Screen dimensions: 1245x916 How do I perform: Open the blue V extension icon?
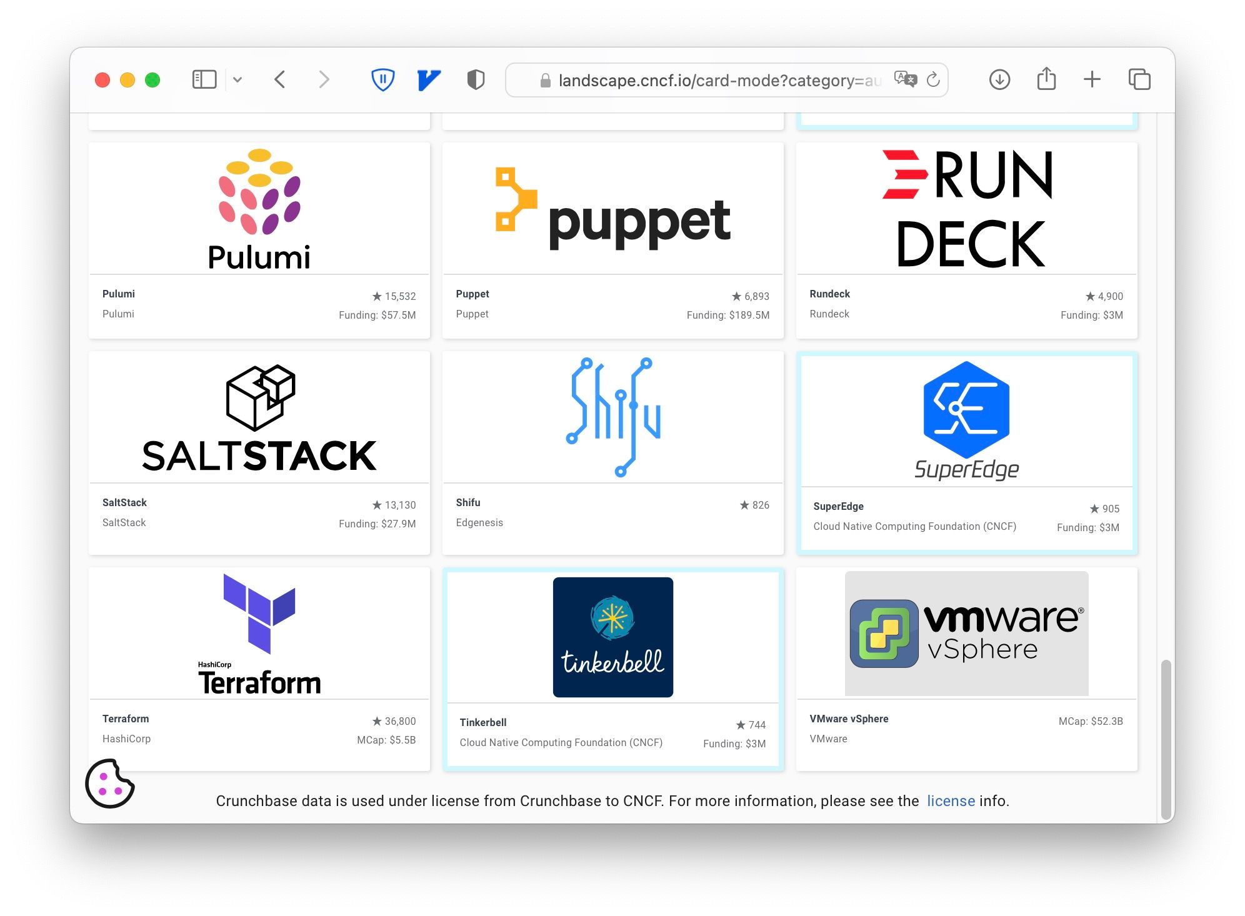(x=429, y=80)
